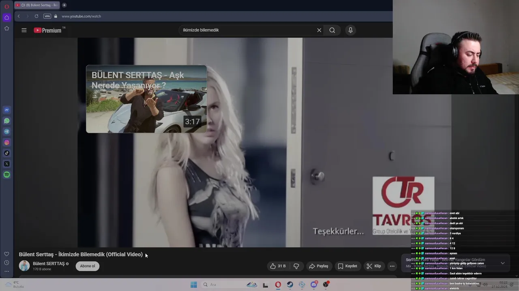Mute tab via speaker icon on tab
The image size is (519, 291).
(23, 5)
